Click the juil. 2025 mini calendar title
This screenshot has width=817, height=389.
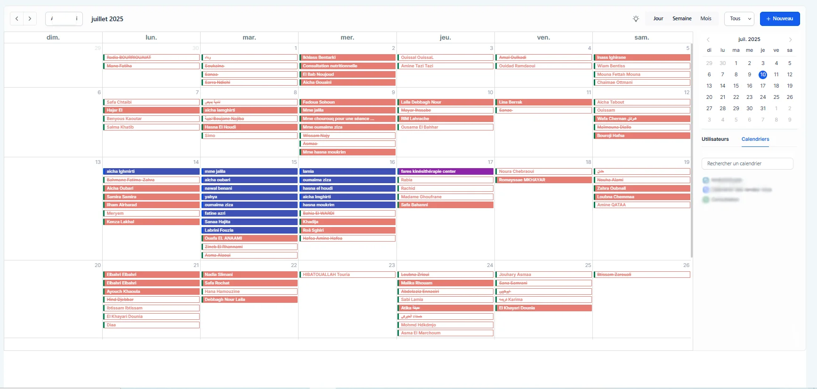[x=749, y=40]
